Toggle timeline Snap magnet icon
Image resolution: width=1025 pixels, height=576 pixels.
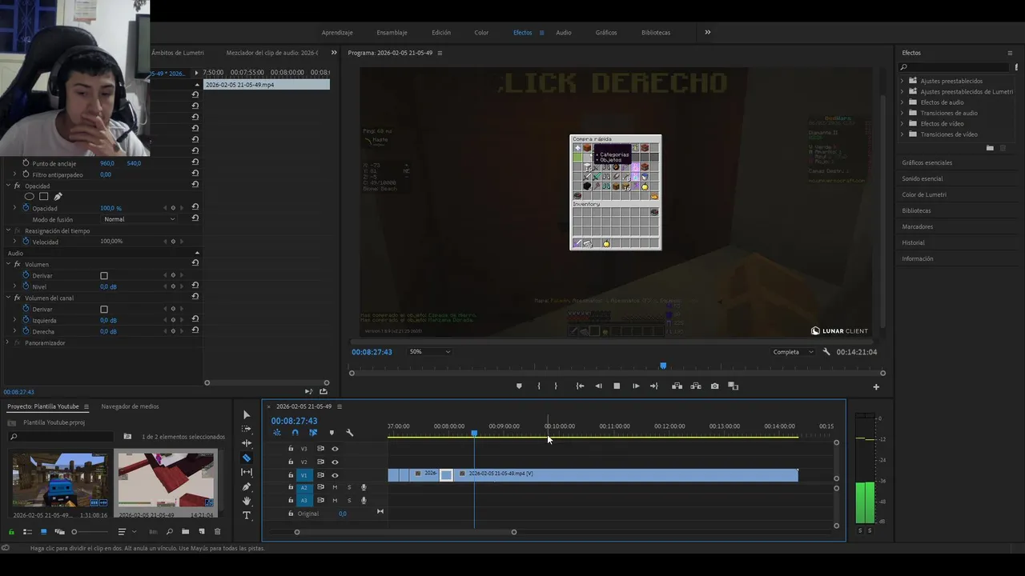click(x=295, y=433)
